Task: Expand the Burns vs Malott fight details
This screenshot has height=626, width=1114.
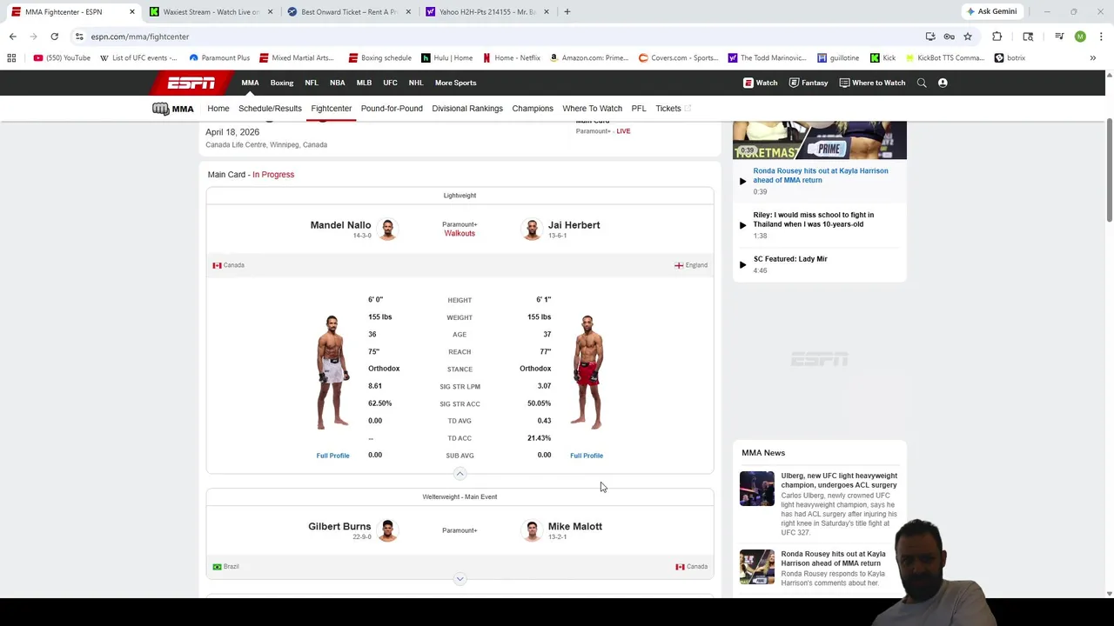Action: pos(460,579)
